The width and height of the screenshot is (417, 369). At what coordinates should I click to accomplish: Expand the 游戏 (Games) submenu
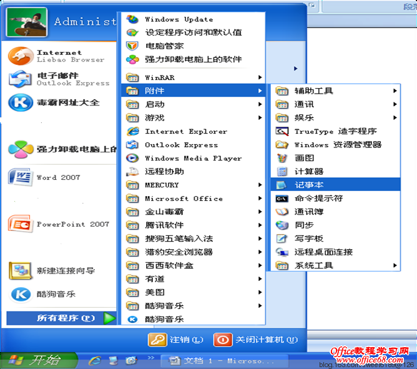[260, 117]
